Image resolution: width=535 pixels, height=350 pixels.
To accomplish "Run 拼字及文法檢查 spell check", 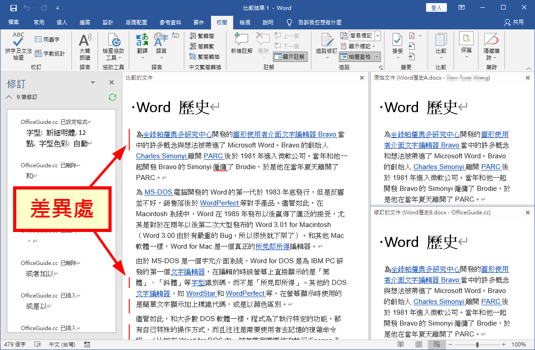I will coord(18,47).
